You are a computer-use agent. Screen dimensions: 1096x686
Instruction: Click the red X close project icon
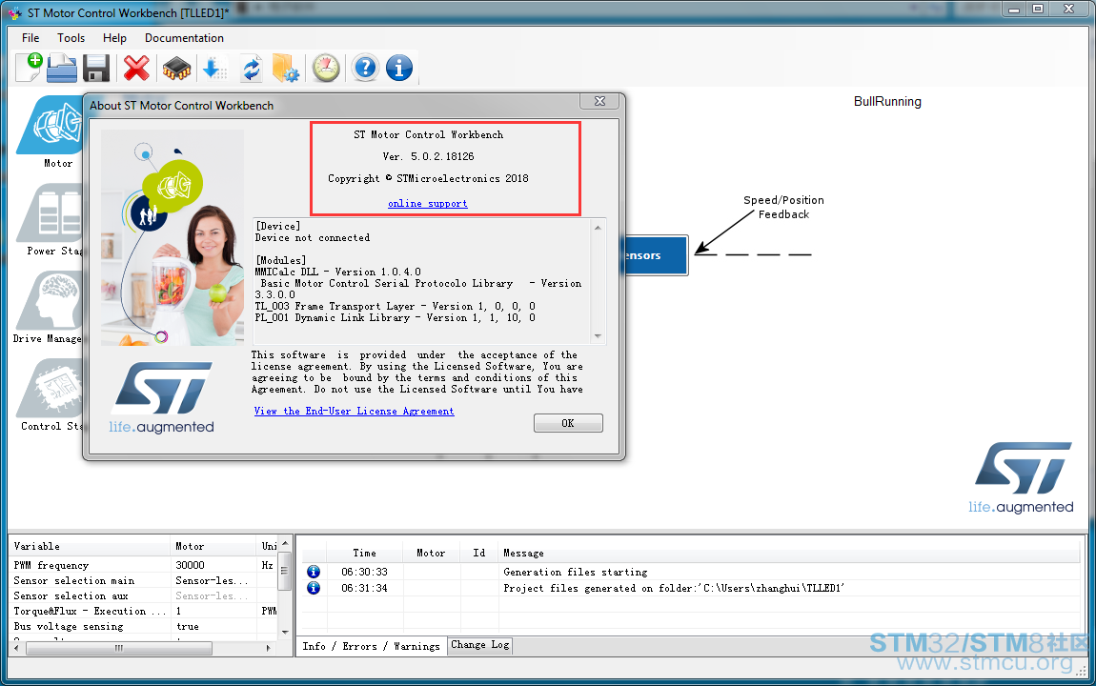pyautogui.click(x=136, y=68)
